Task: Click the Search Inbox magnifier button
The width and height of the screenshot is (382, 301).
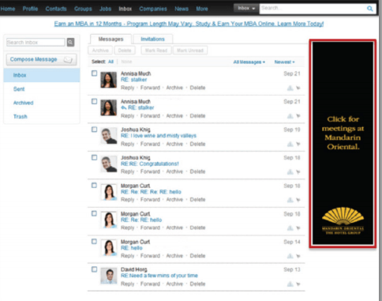Action: tap(70, 42)
